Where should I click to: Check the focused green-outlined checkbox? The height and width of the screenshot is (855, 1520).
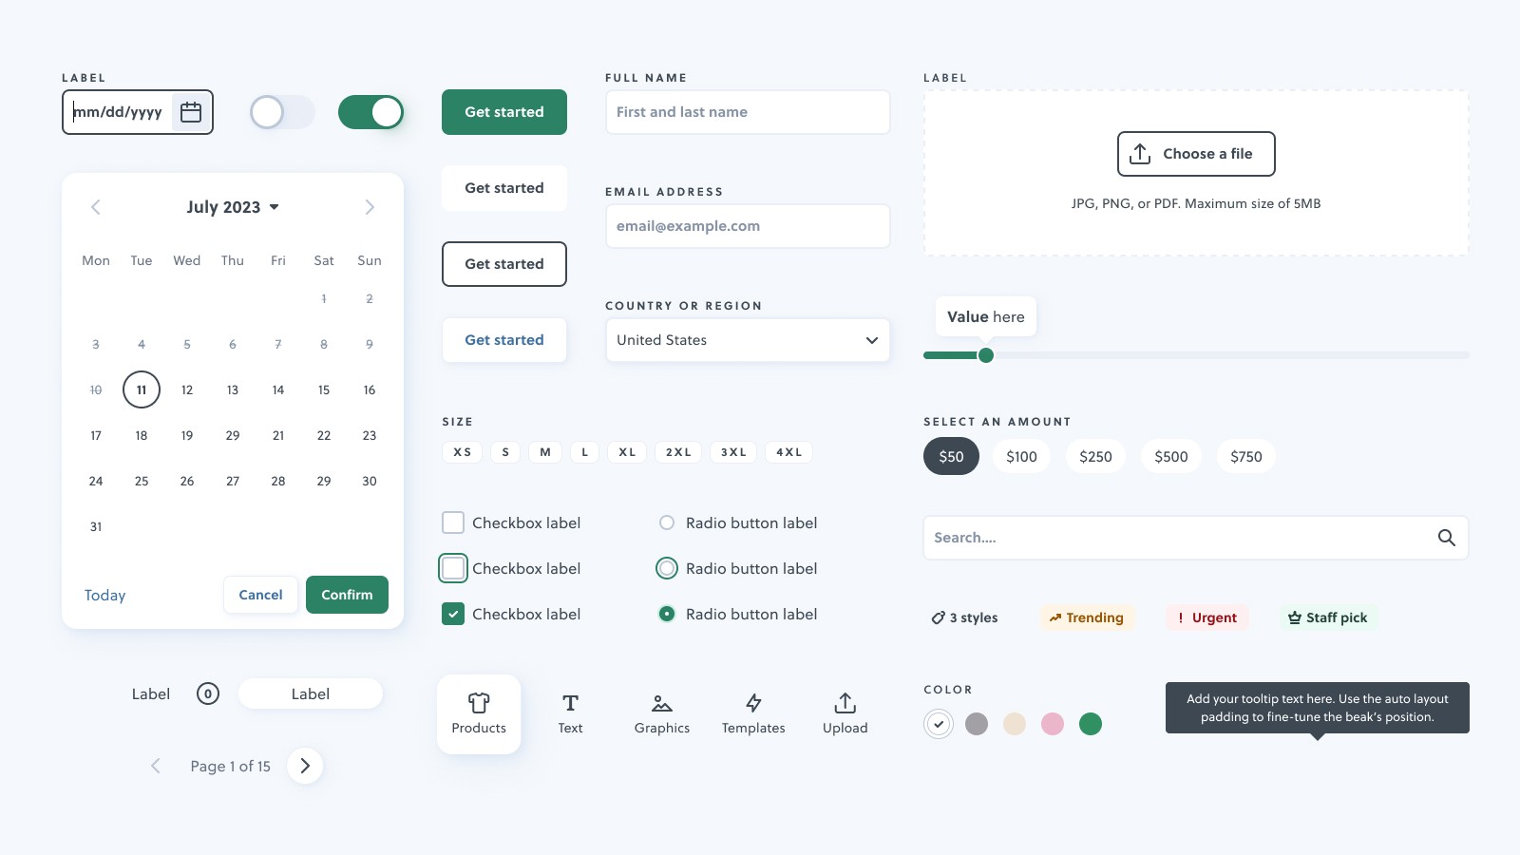pyautogui.click(x=453, y=568)
